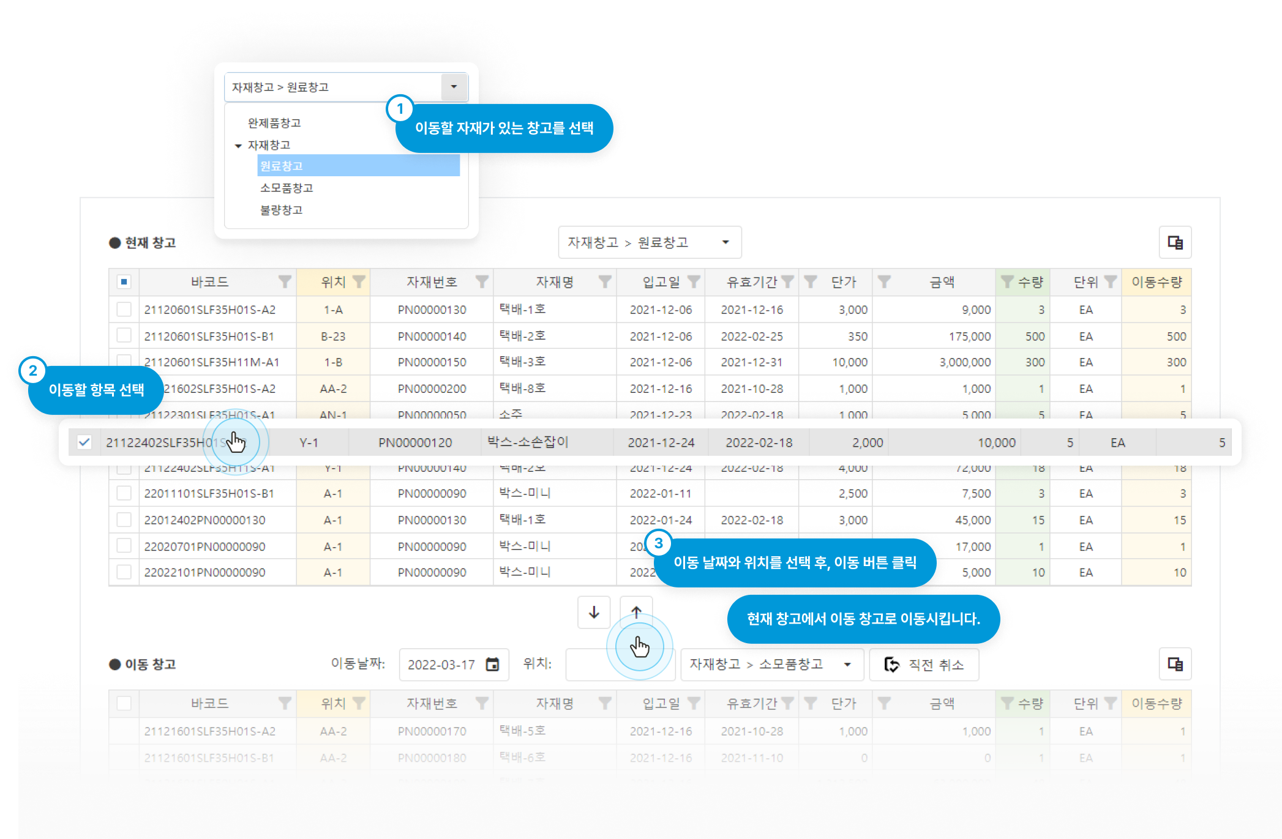Click export icon above current warehouse table

[1175, 242]
